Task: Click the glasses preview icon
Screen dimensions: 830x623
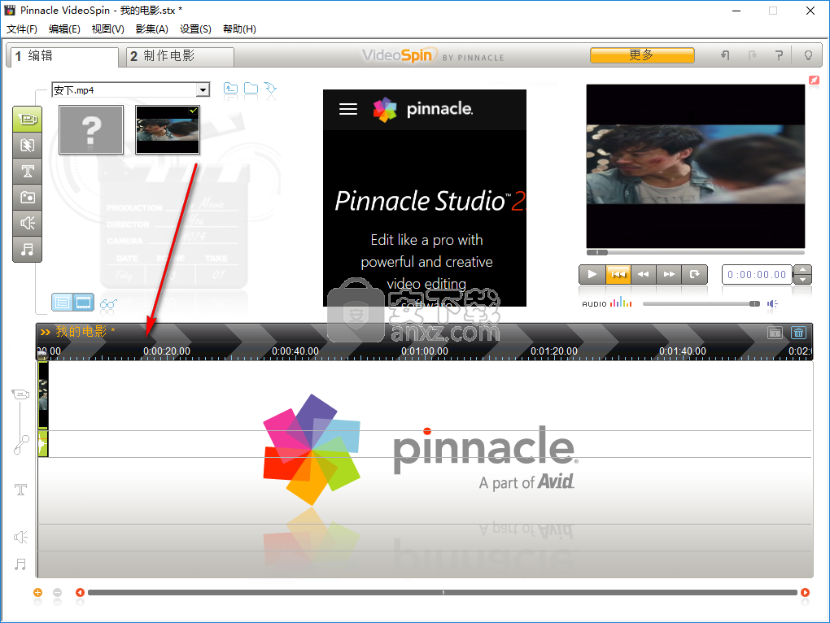Action: tap(108, 303)
